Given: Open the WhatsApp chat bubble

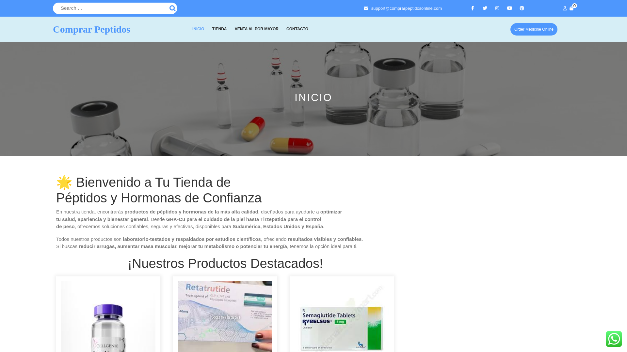Looking at the screenshot, I should pyautogui.click(x=614, y=339).
